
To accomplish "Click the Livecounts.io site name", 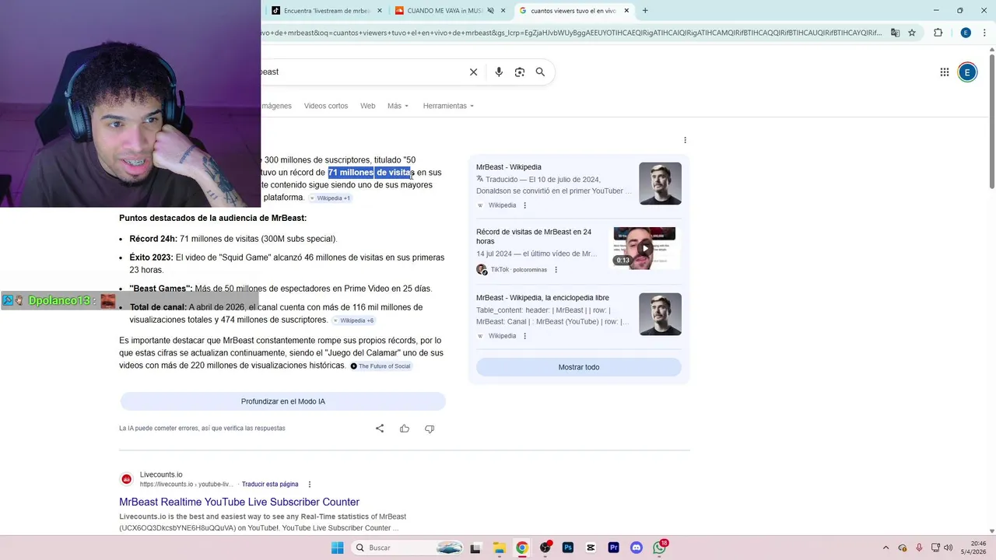I will (x=161, y=474).
